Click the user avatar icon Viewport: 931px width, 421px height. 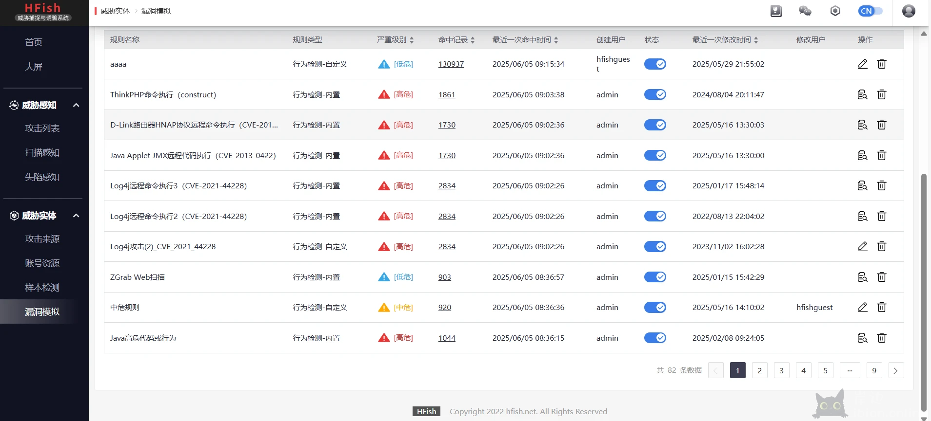coord(908,11)
